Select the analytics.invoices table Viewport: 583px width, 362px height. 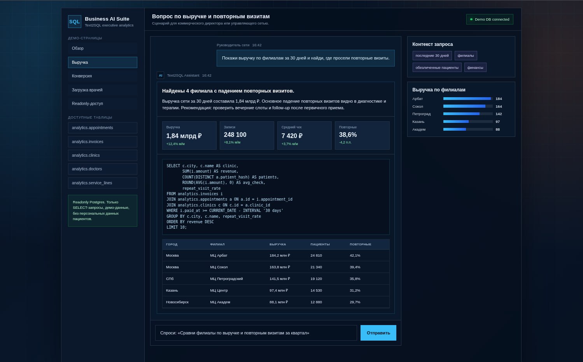point(103,142)
